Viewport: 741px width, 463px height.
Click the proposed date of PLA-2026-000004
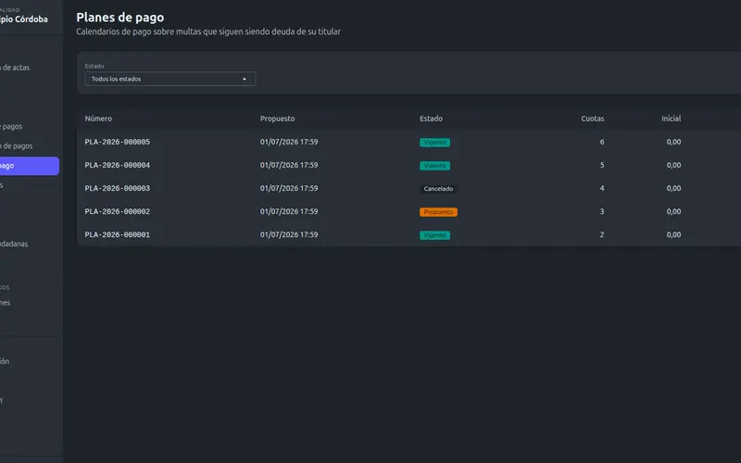tap(289, 165)
